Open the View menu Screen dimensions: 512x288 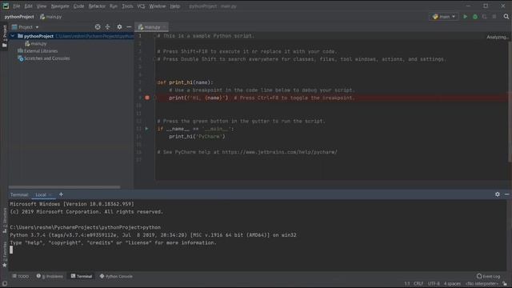point(42,6)
